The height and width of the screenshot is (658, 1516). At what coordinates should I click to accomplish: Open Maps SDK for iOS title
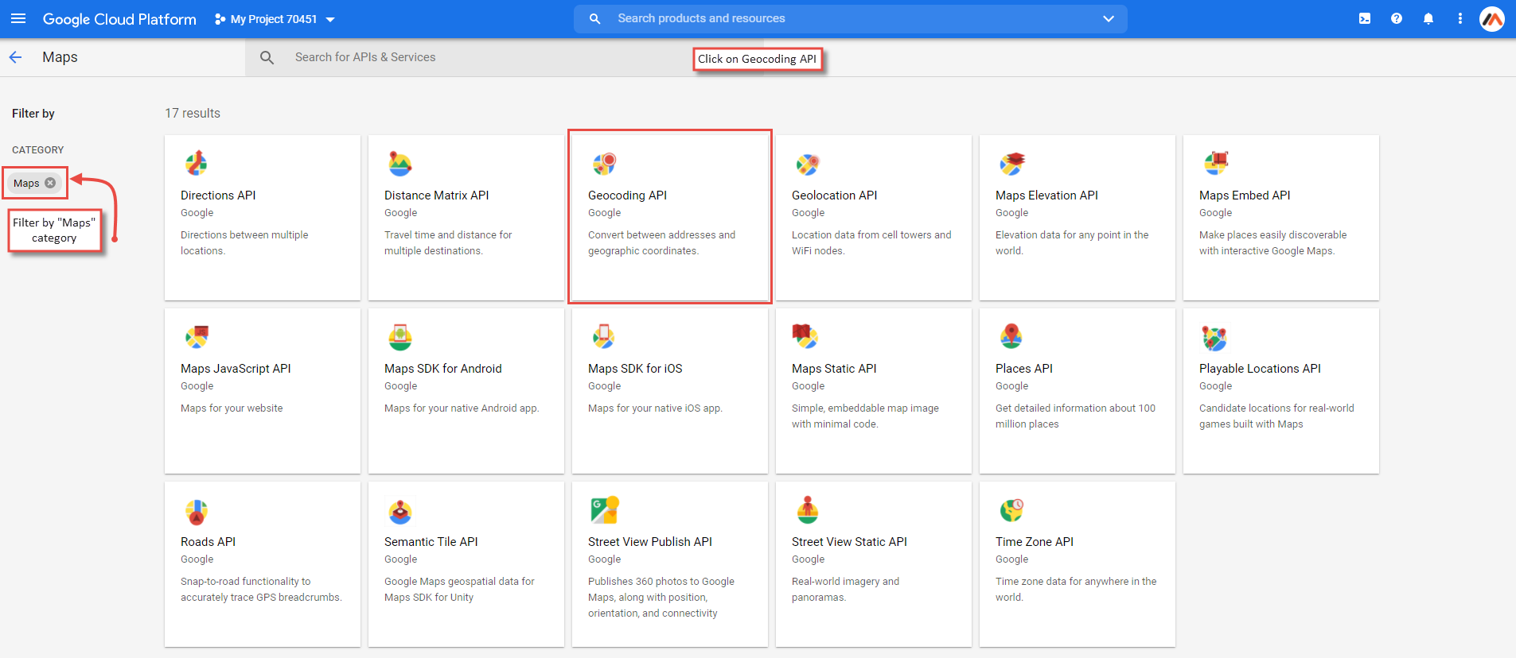point(635,369)
